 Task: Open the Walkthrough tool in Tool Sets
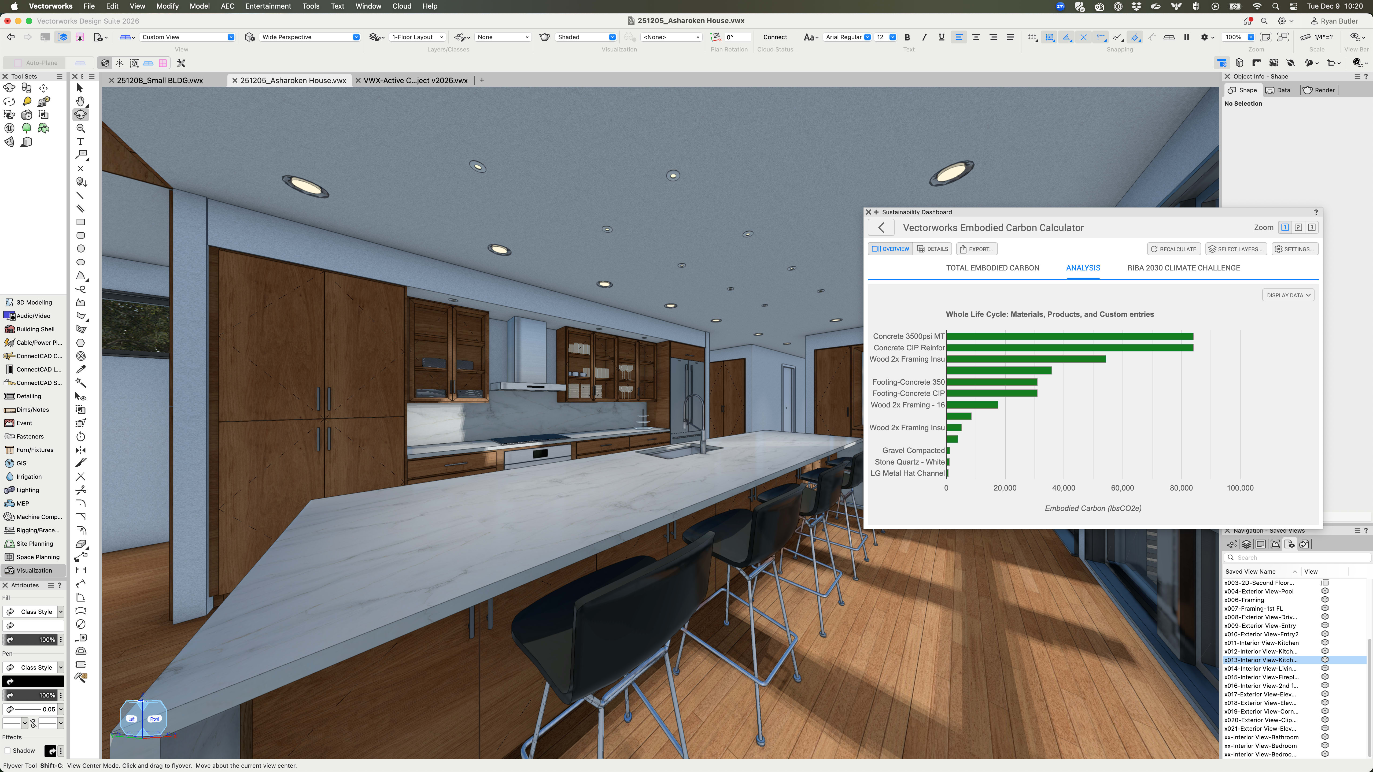[26, 88]
